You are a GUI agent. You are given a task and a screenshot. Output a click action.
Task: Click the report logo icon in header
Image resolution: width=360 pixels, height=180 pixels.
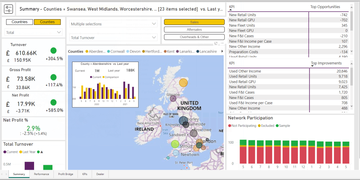8,9
